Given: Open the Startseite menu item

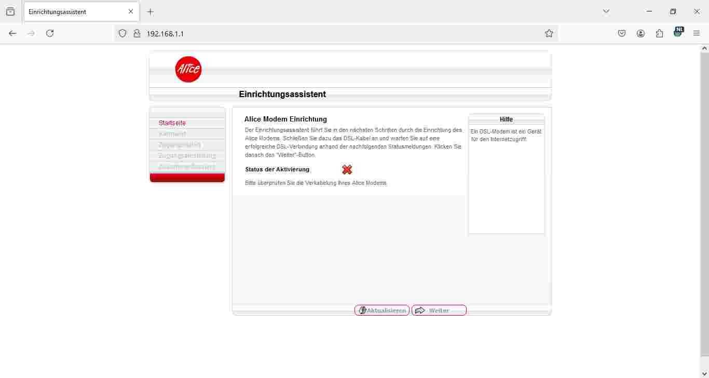Looking at the screenshot, I should (x=172, y=123).
